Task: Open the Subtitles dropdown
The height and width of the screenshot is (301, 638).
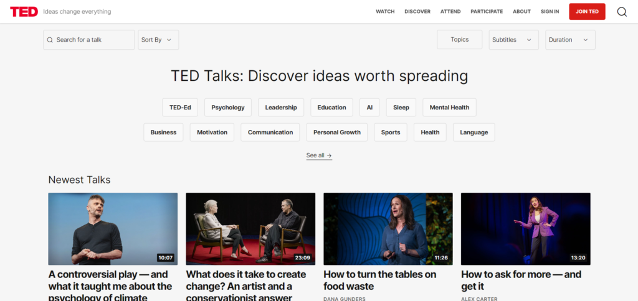Action: click(x=513, y=40)
